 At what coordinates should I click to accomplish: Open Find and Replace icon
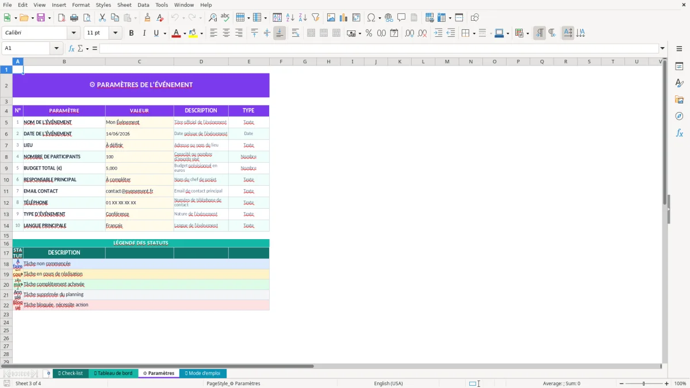tap(213, 18)
